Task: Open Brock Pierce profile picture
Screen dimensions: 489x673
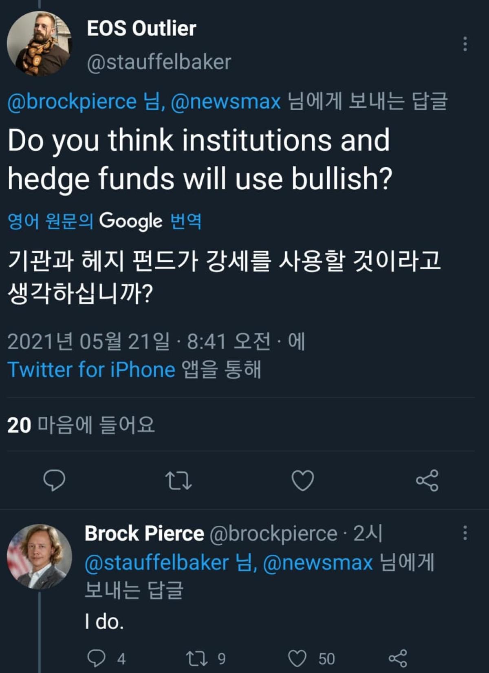Action: point(39,556)
